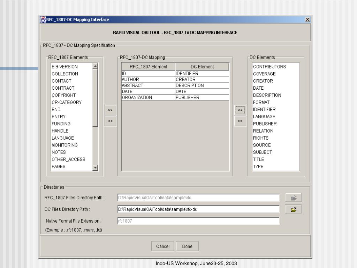This screenshot has height=268, width=357.
Task: Select COVERAGE in DC Elements list
Action: point(276,74)
